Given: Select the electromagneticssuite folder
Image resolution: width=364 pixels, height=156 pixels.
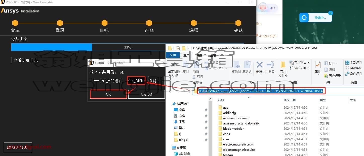Looking at the screenshot, I should [x=239, y=149].
